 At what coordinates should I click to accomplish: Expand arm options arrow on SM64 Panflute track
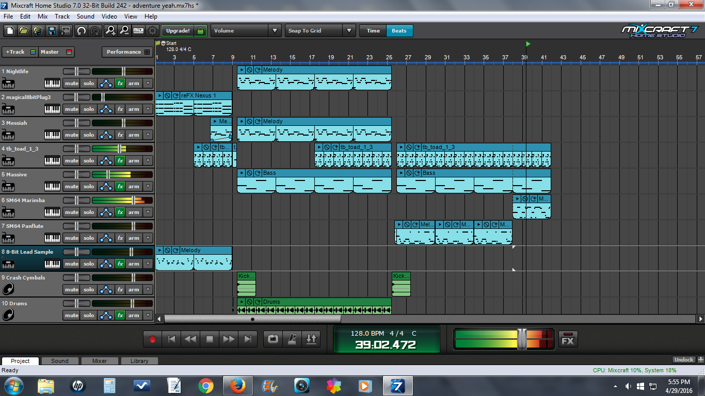148,238
